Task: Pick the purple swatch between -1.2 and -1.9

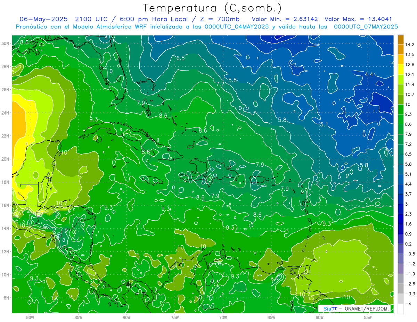Action: click(401, 269)
